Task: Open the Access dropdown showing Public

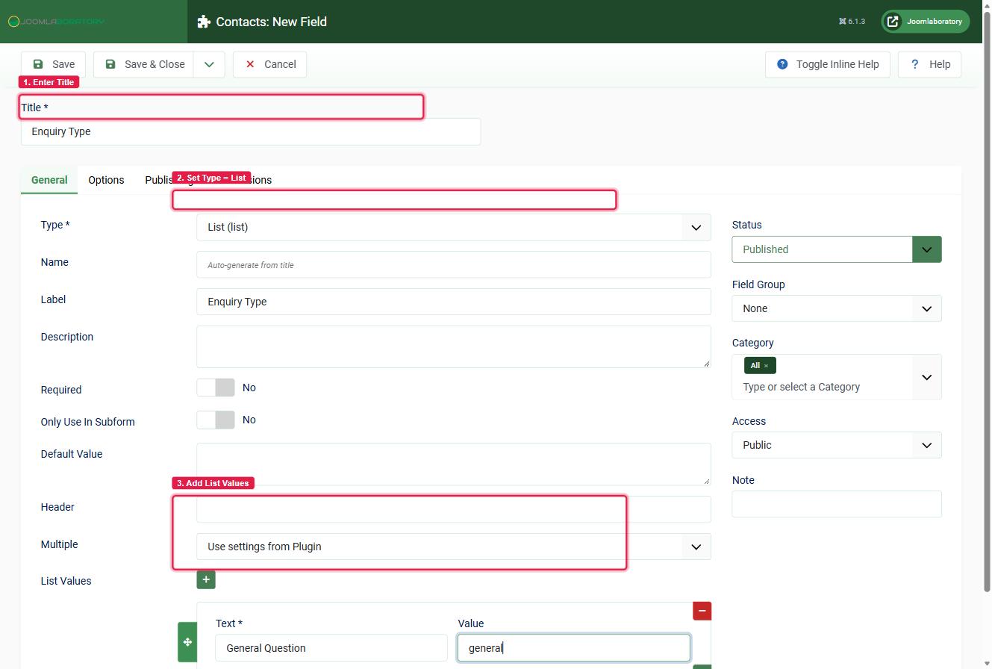Action: (837, 445)
